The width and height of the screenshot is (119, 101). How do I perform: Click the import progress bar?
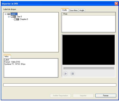[x=60, y=85]
